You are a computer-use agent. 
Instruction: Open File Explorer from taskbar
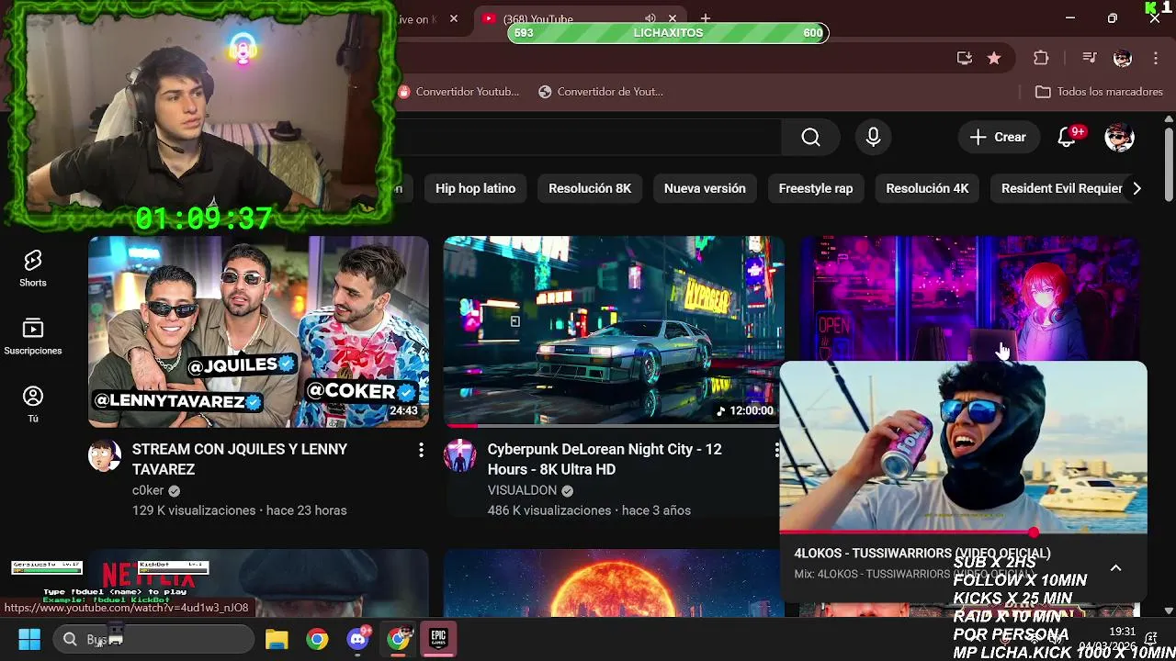pyautogui.click(x=277, y=639)
